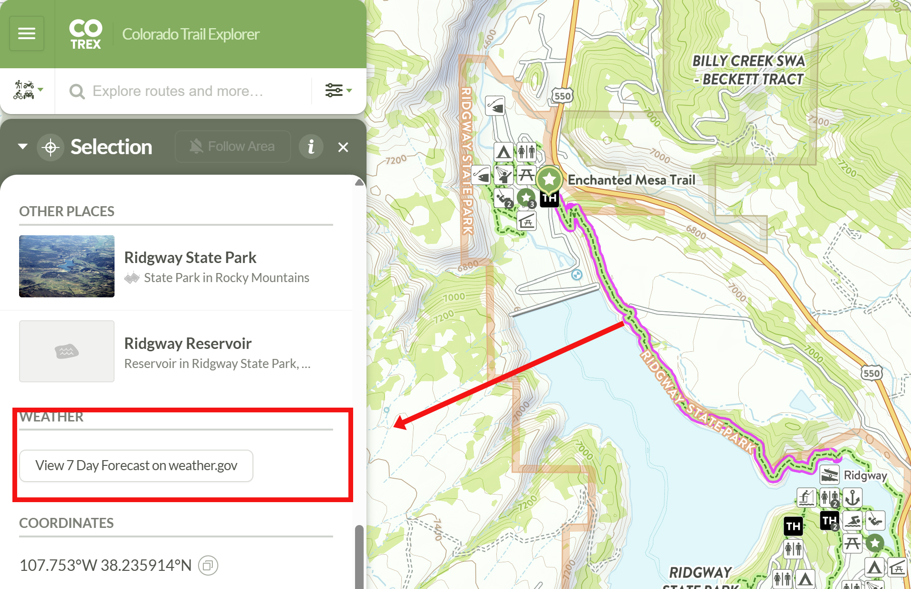Open the shower facilities map icon
Image resolution: width=911 pixels, height=589 pixels.
(505, 175)
